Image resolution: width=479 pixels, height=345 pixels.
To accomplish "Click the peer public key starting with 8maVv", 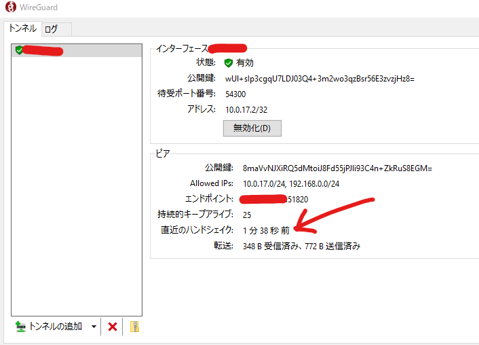I will tap(337, 168).
